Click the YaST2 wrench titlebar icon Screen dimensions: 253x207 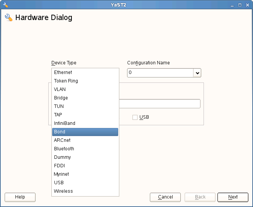[5, 5]
